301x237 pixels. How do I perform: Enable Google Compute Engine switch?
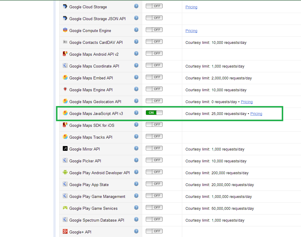(x=154, y=30)
